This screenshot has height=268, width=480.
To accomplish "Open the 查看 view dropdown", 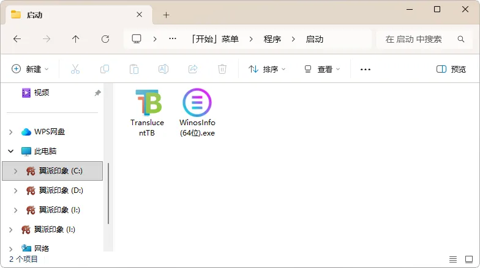I will tap(323, 70).
